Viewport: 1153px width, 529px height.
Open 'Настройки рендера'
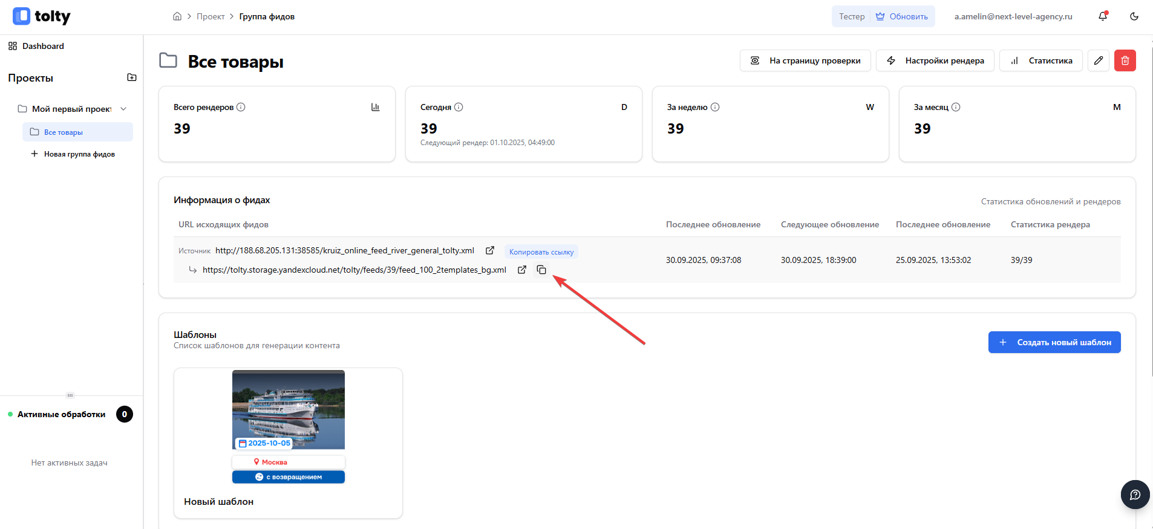coord(935,60)
